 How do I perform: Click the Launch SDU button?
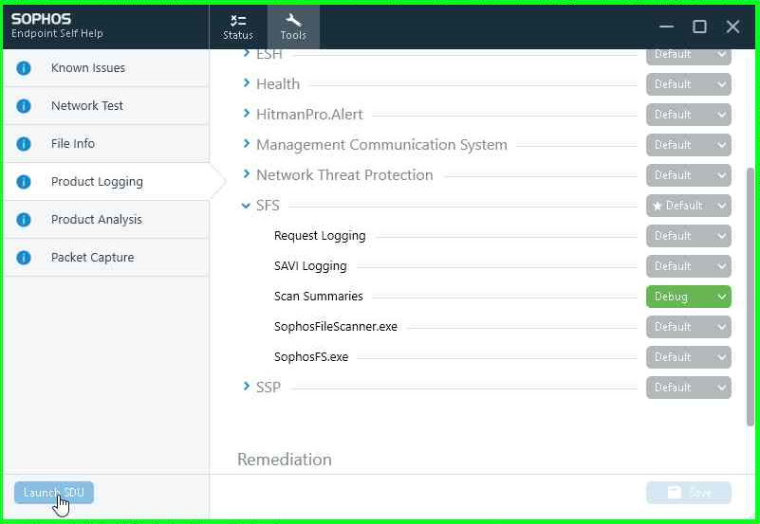click(x=54, y=493)
